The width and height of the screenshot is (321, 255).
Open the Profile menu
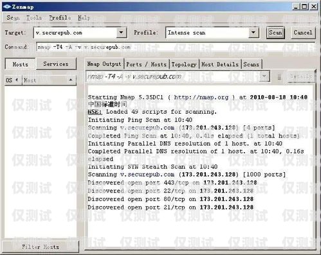tap(60, 17)
